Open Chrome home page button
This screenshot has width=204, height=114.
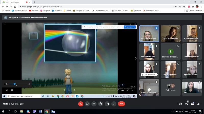point(15,7)
